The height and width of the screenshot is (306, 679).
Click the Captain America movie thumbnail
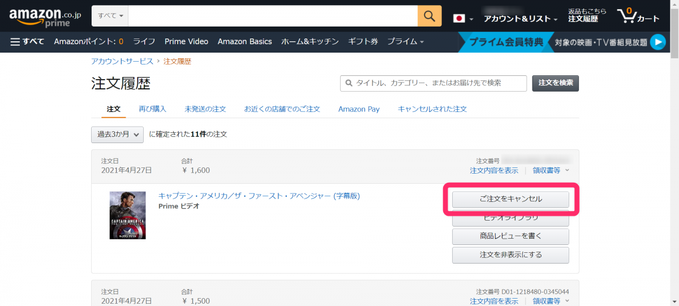coord(127,215)
